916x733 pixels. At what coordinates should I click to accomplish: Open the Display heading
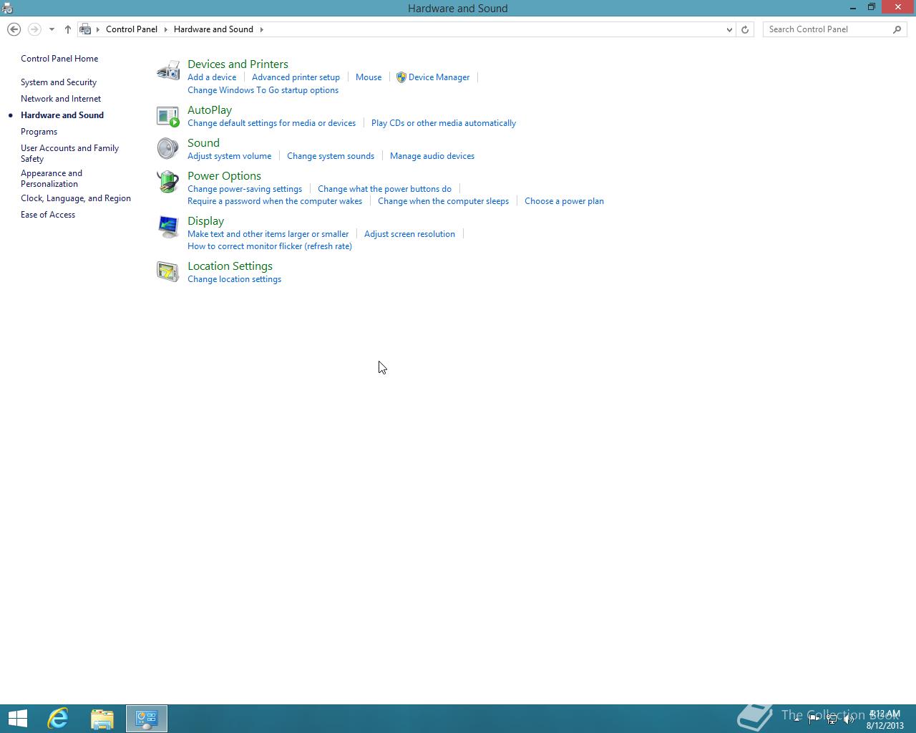click(205, 221)
